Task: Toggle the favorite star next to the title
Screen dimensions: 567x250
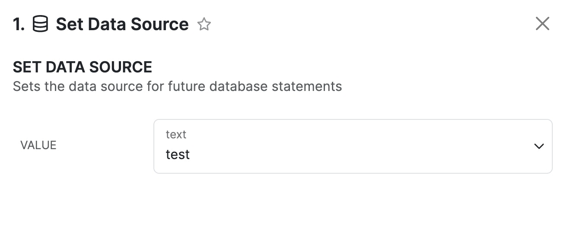Action: (x=204, y=24)
